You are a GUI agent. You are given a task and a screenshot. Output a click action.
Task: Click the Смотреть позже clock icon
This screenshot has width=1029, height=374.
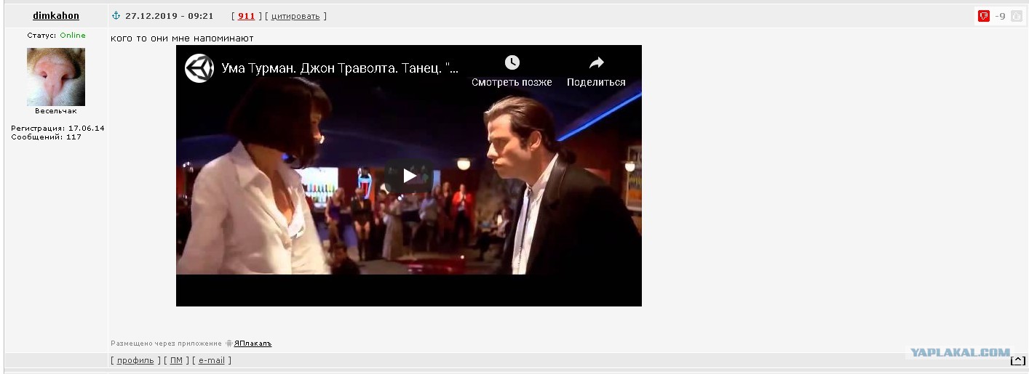coord(512,62)
